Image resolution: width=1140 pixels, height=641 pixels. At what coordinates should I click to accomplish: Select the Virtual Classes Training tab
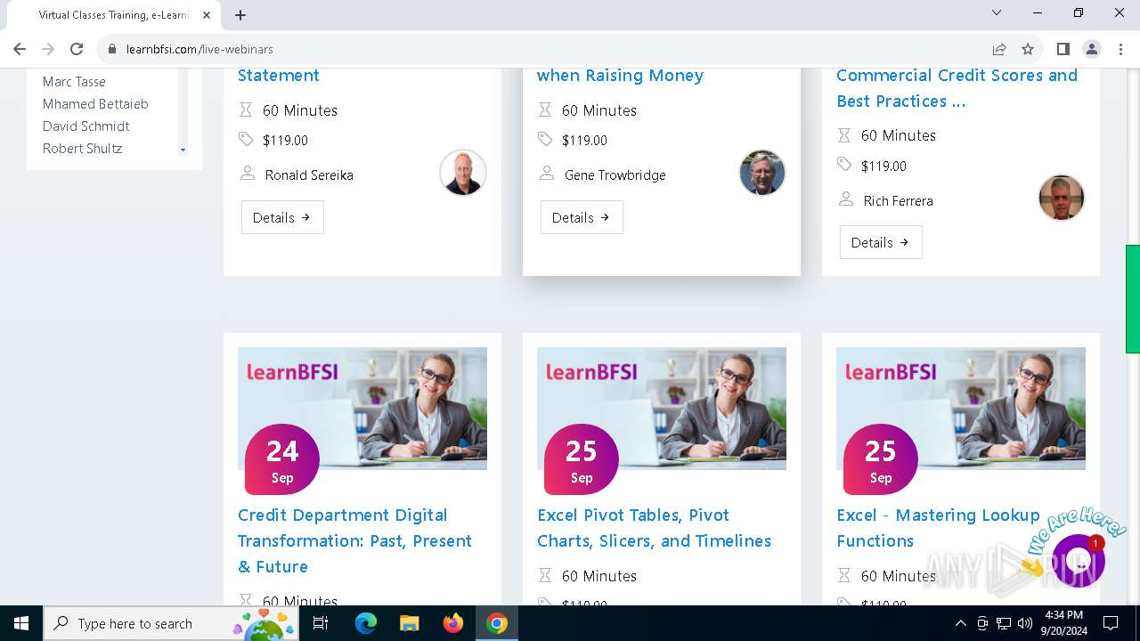click(113, 15)
